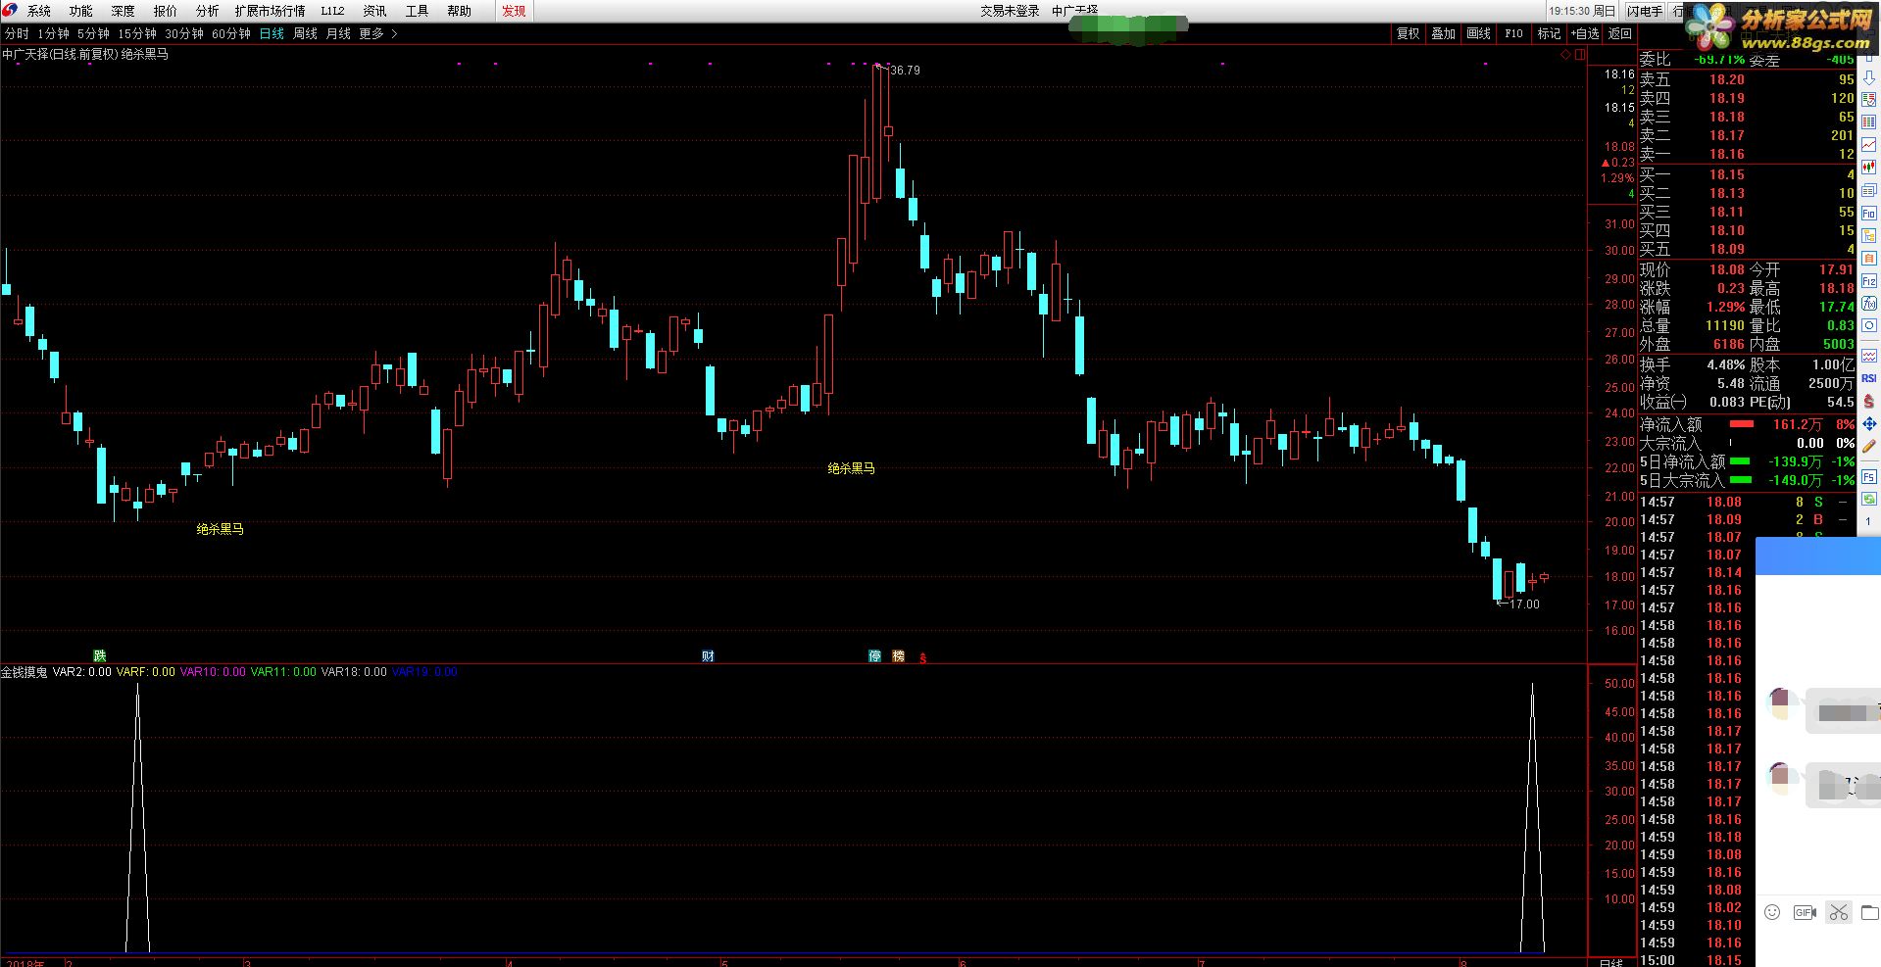Viewport: 1881px width, 967px height.
Task: Click the circle sidebar icon
Action: (1869, 326)
